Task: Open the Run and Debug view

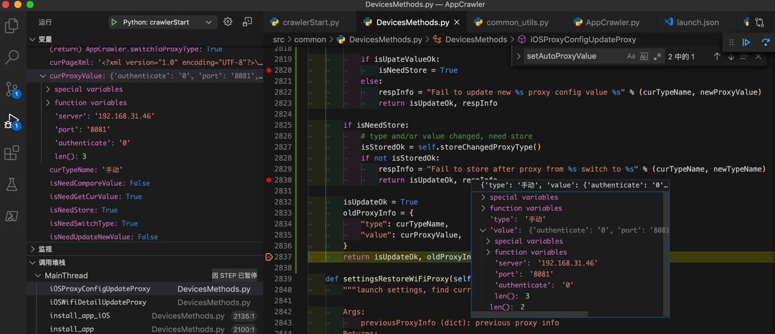Action: (x=12, y=121)
